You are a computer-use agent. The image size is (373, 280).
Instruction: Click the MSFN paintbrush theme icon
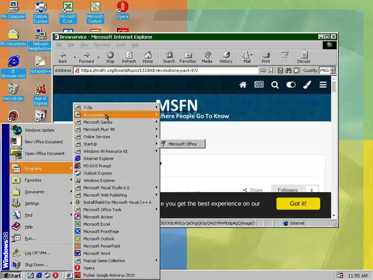[307, 85]
